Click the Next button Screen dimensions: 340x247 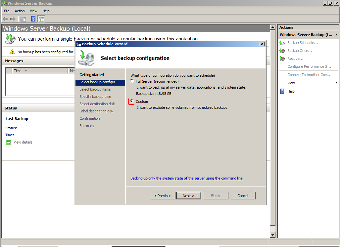189,196
